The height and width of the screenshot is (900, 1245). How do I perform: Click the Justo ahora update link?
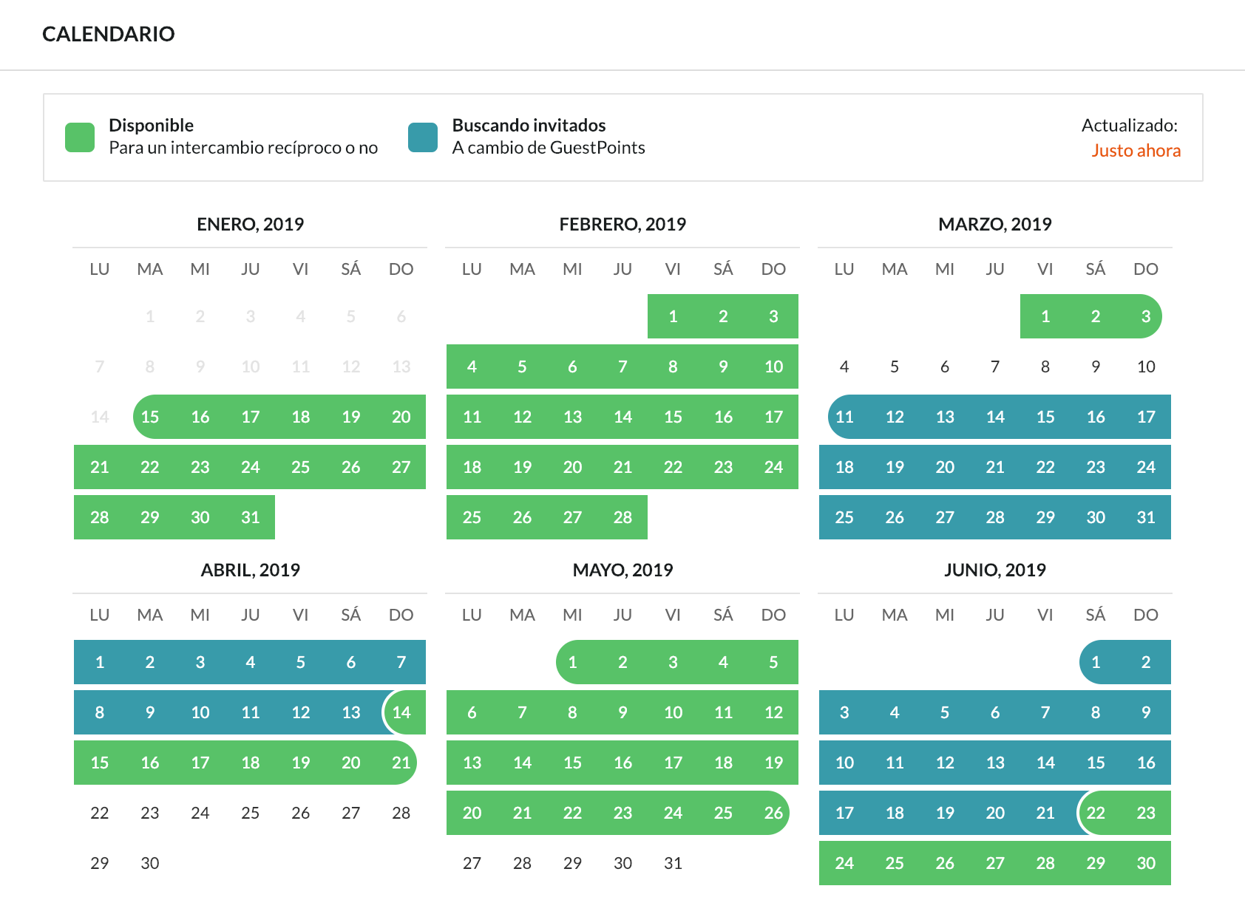(x=1136, y=150)
